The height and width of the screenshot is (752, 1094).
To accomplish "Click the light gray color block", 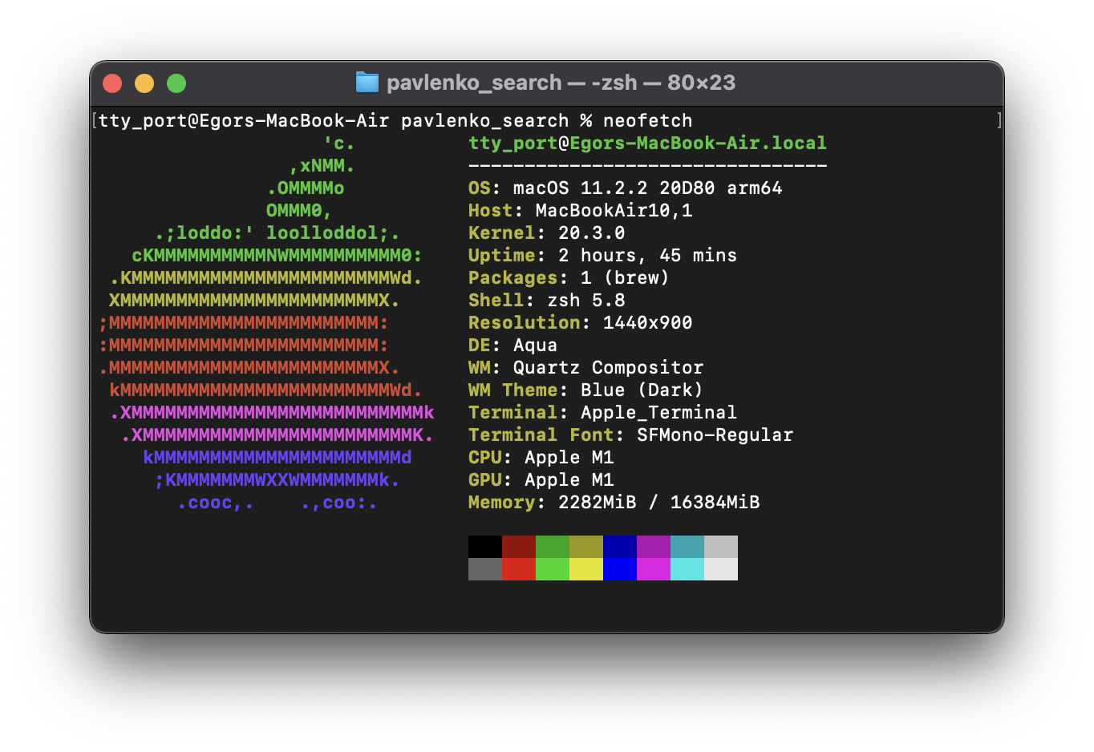I will (721, 547).
